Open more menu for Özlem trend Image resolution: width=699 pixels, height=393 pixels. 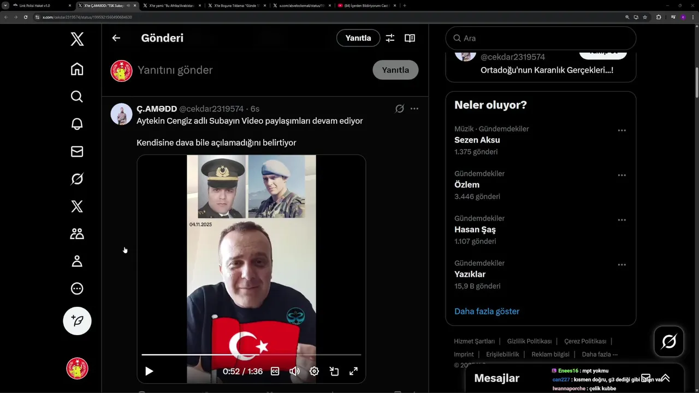click(x=621, y=175)
